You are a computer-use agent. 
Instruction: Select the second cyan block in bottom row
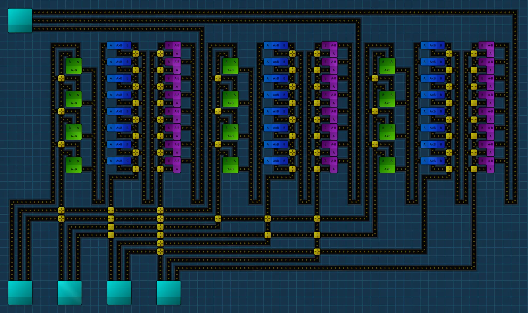[70, 293]
